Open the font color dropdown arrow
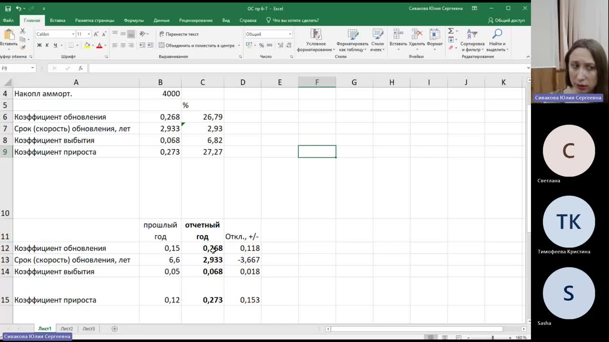Screen dimensions: 609x342 (105, 46)
